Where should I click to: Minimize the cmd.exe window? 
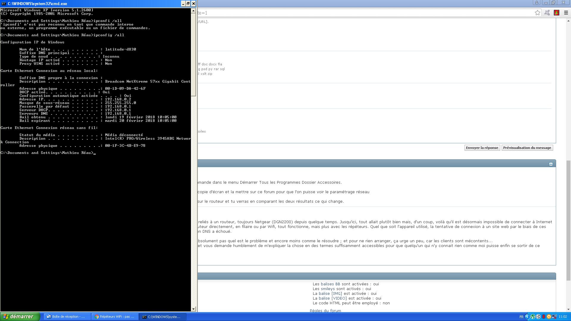tap(183, 4)
